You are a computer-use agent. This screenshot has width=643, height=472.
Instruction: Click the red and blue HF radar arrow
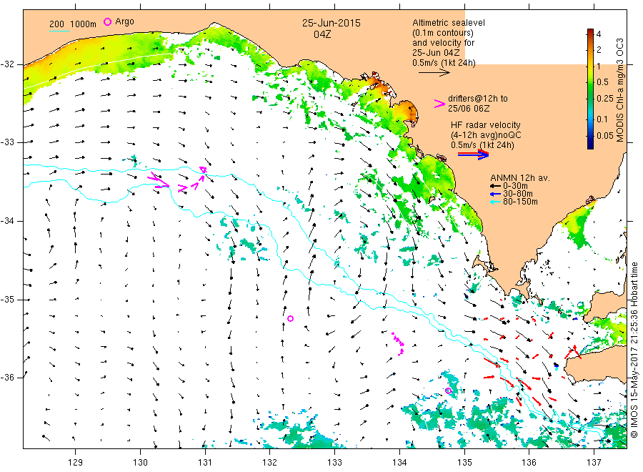(x=473, y=154)
